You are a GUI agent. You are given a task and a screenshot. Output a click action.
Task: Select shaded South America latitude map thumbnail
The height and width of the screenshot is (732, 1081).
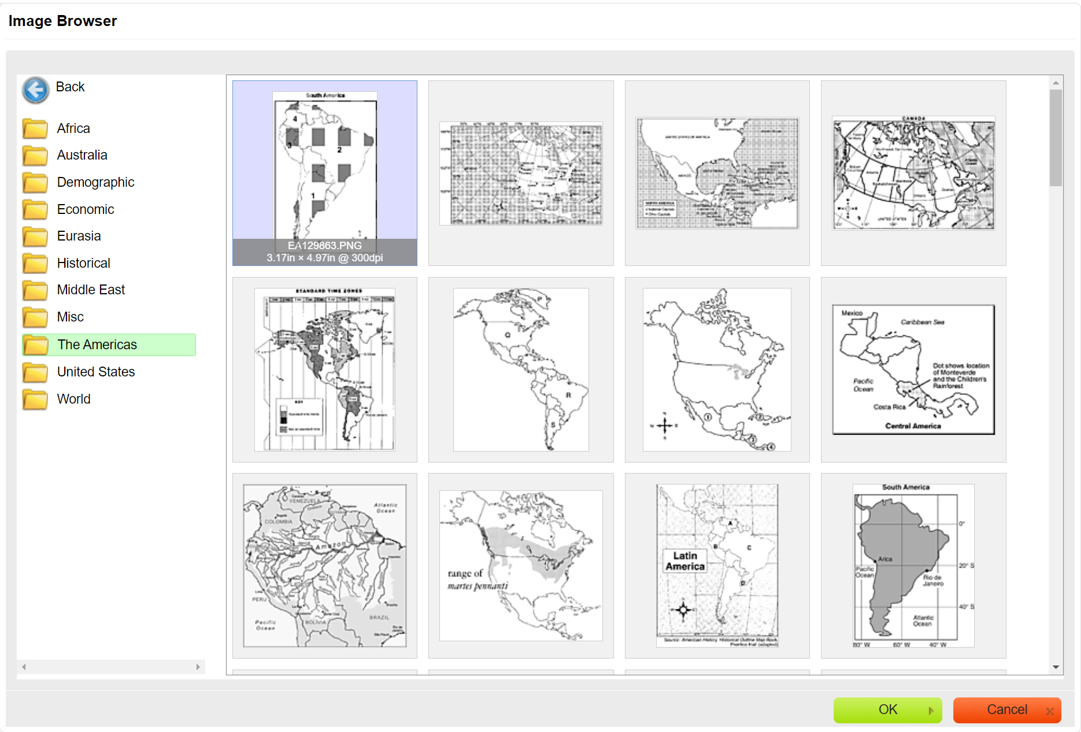913,565
